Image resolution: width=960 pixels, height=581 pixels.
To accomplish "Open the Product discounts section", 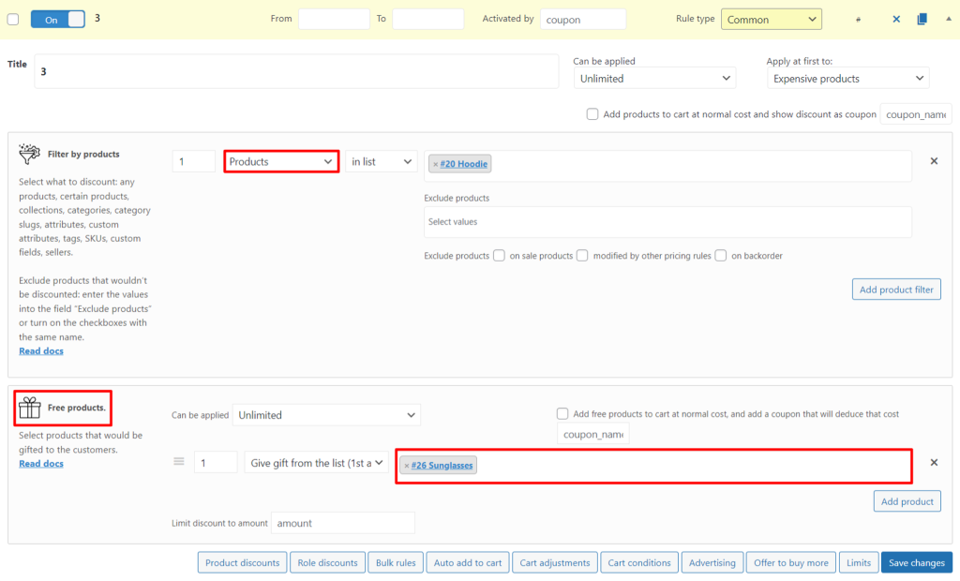I will click(x=243, y=562).
